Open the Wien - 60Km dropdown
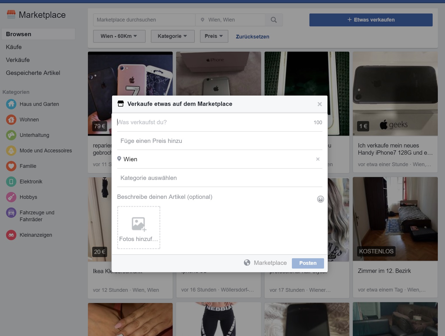The image size is (445, 336). (119, 36)
